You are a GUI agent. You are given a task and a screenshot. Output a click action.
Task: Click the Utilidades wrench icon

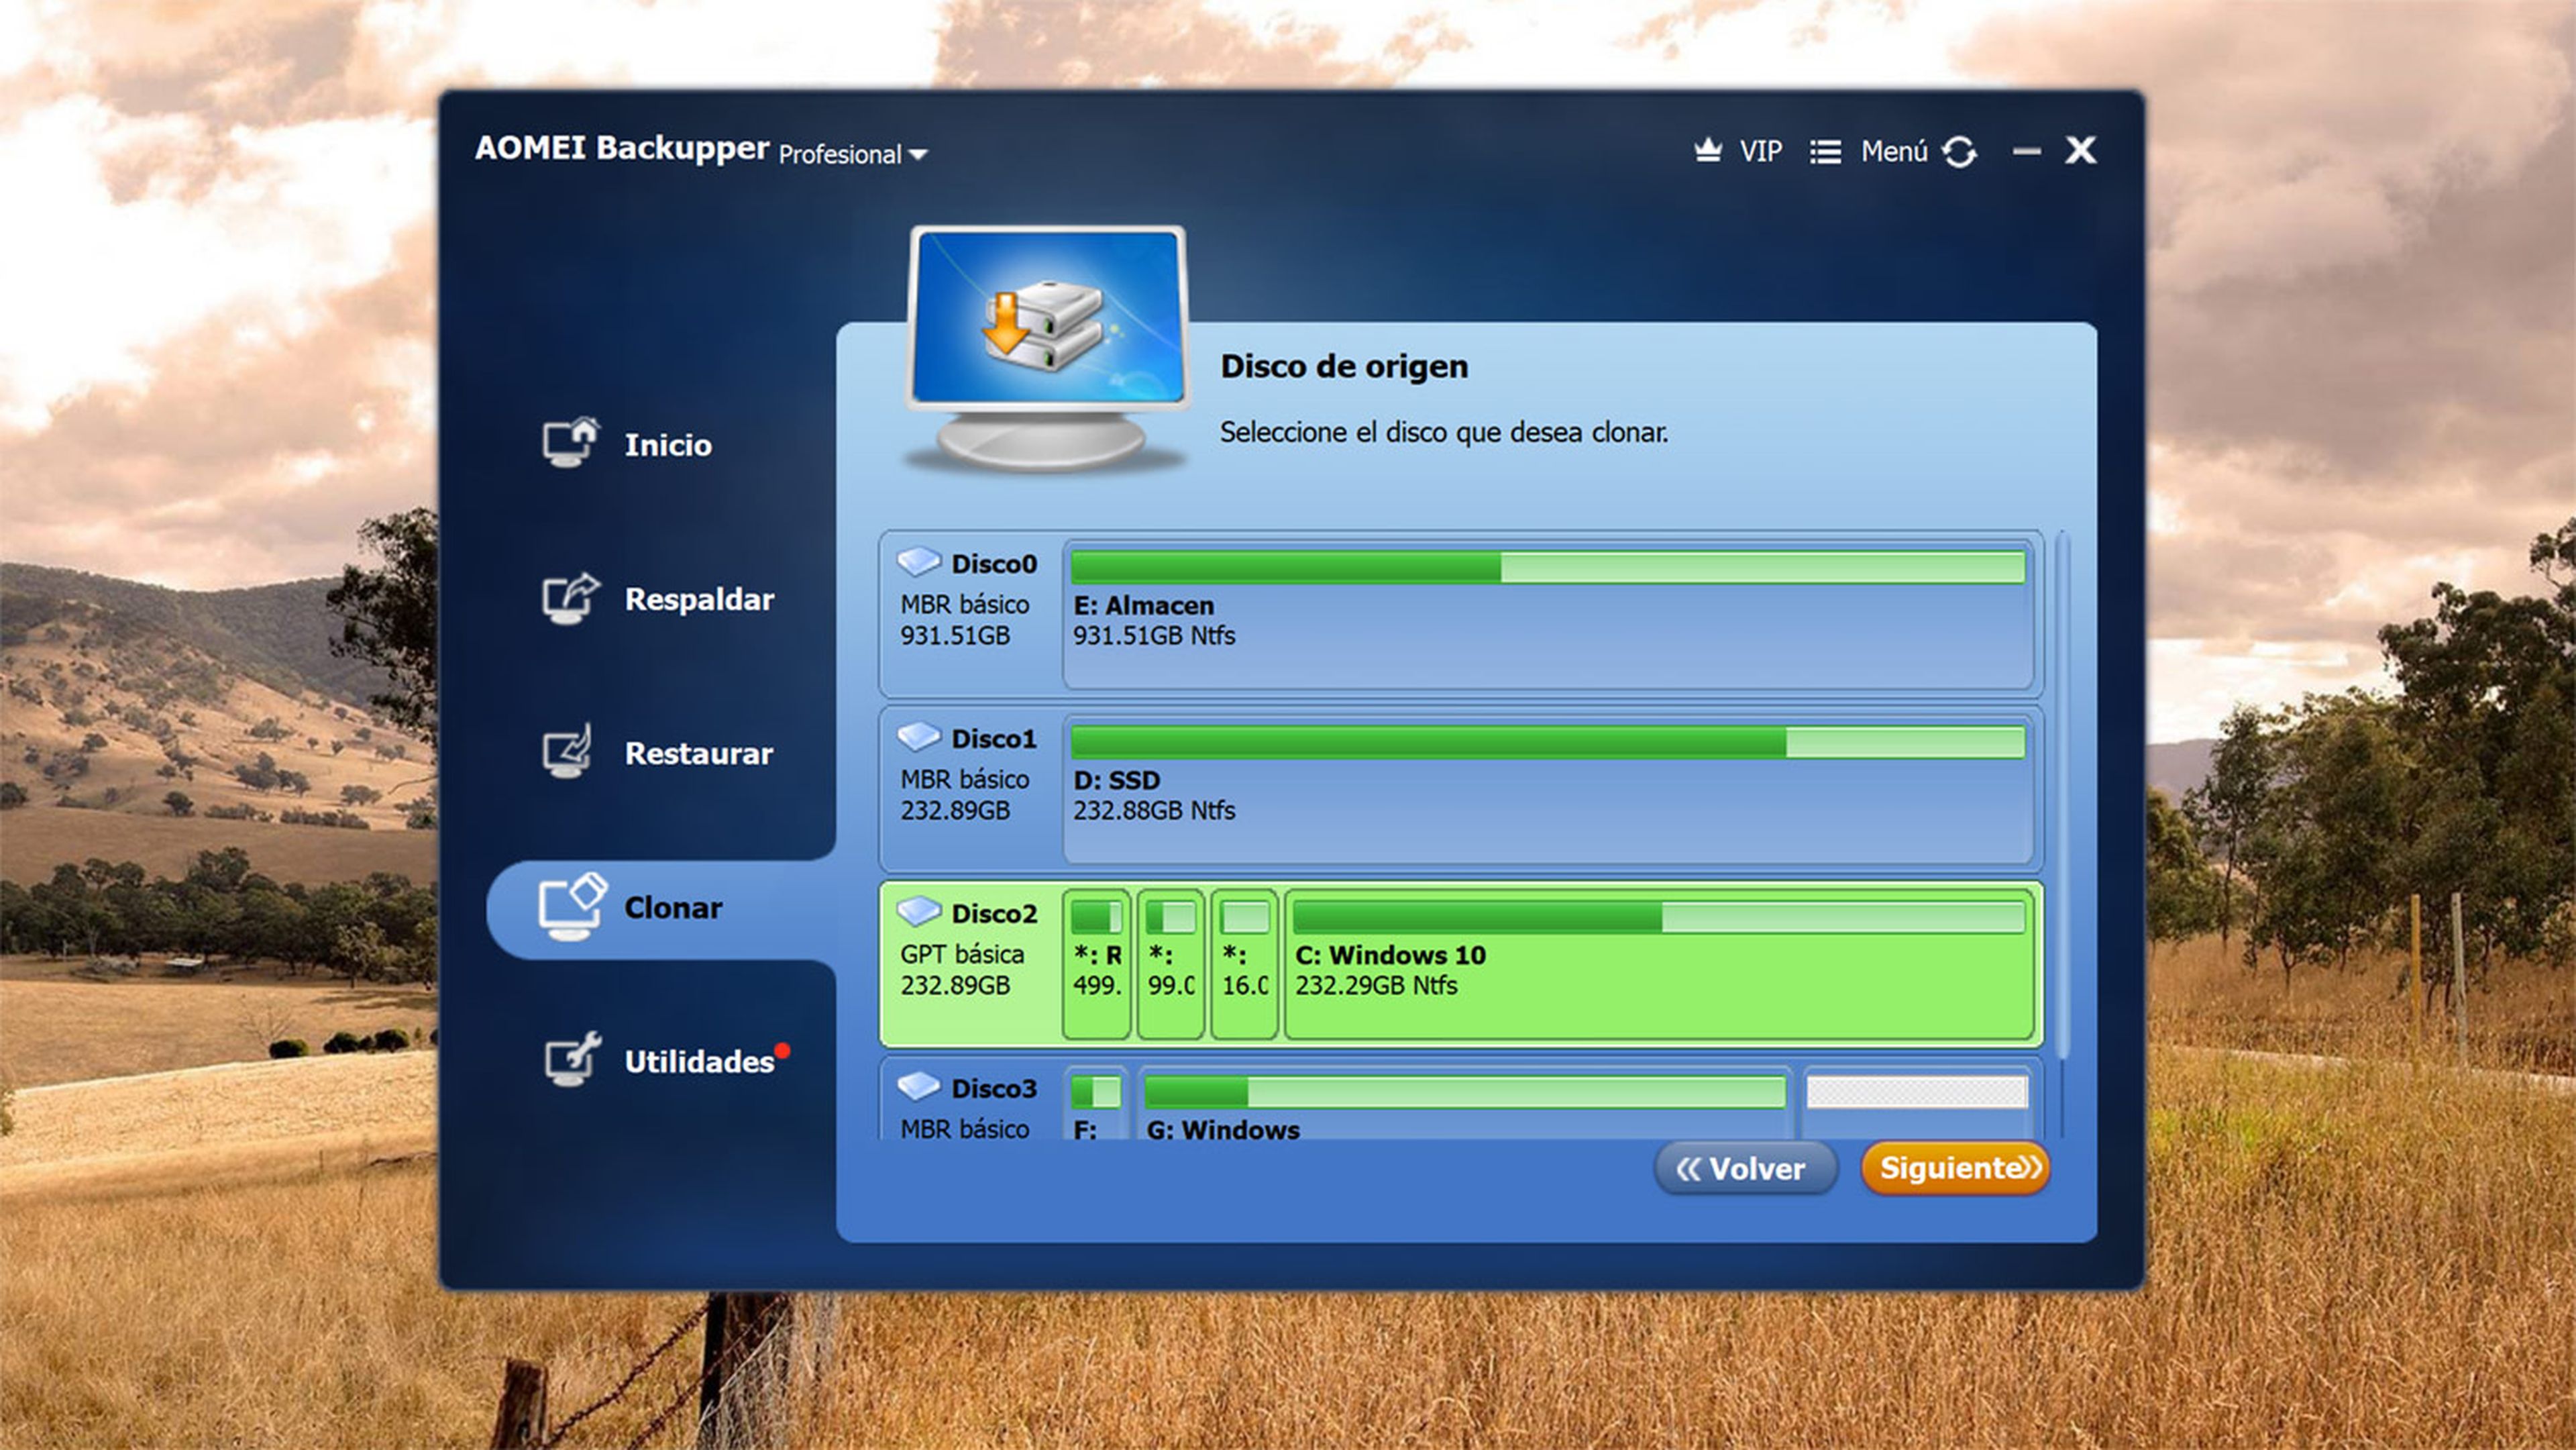(x=572, y=1059)
